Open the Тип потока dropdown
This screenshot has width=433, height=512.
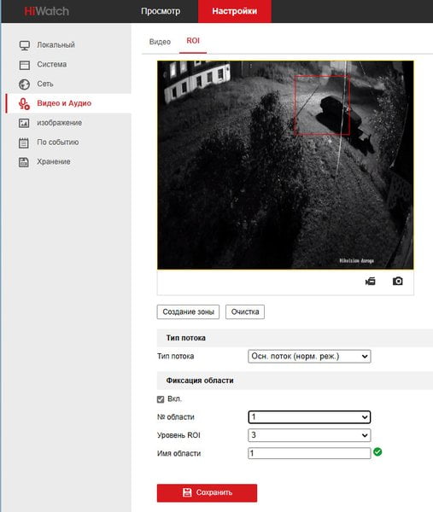pyautogui.click(x=309, y=356)
